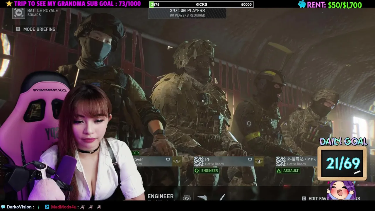Click the green Assault triangle icon
This screenshot has height=211, width=375.
click(x=279, y=171)
